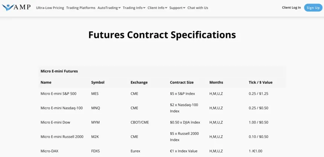The height and width of the screenshot is (157, 324).
Task: Click the MNQ symbol cell
Action: [x=96, y=108]
